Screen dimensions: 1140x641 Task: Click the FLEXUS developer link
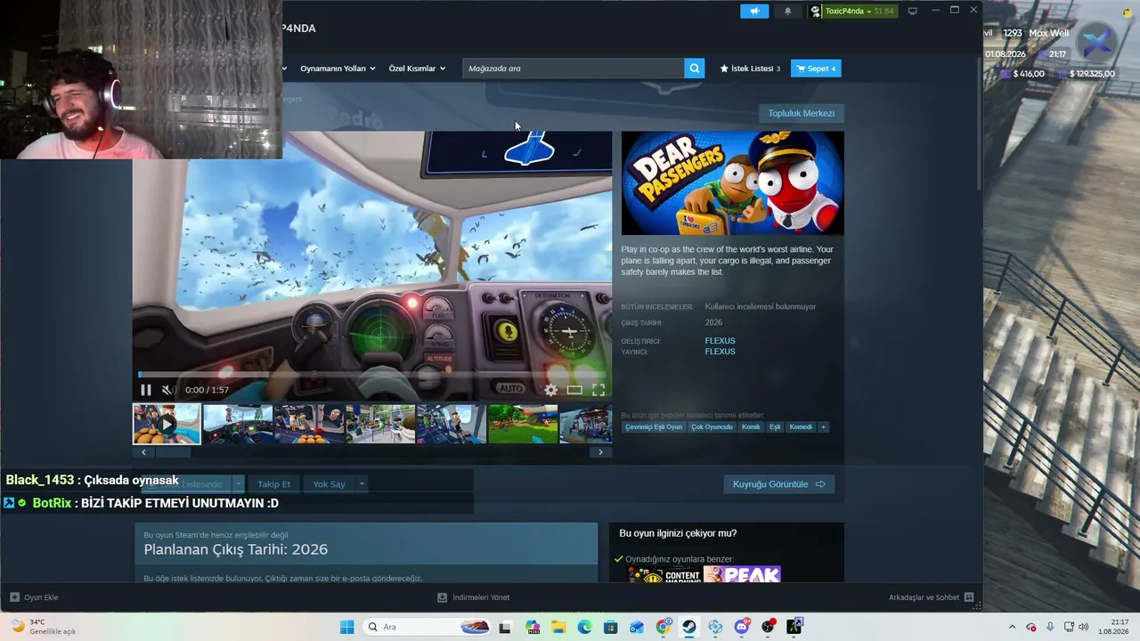pos(720,341)
